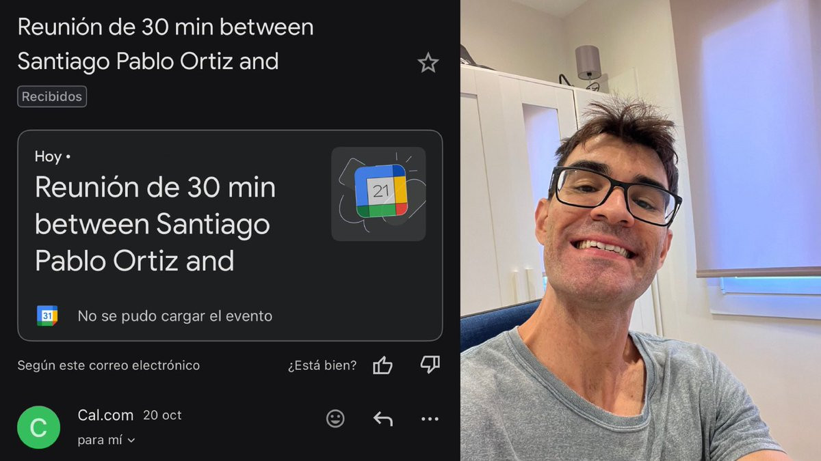
Task: Open the selfie photo of smiling man
Action: click(640, 230)
